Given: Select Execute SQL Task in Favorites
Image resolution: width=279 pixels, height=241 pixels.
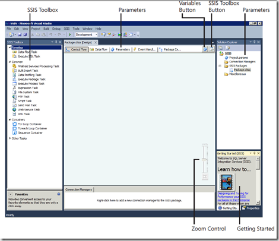Looking at the screenshot, I should (27, 56).
